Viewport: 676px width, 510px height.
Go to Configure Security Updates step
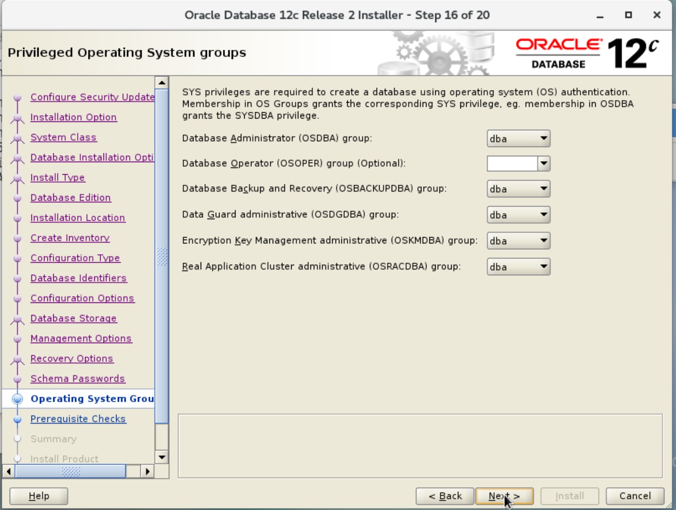(x=92, y=97)
